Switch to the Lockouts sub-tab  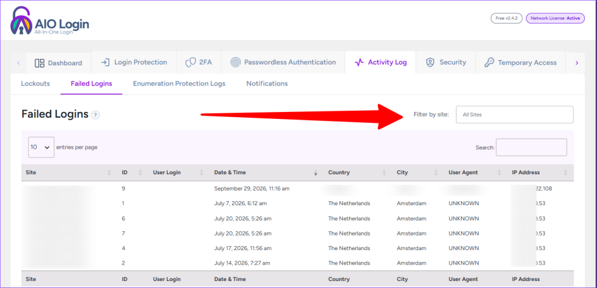pos(36,83)
